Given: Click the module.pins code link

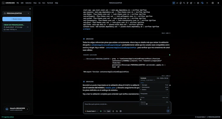Looking at the screenshot, I should [x=110, y=88].
